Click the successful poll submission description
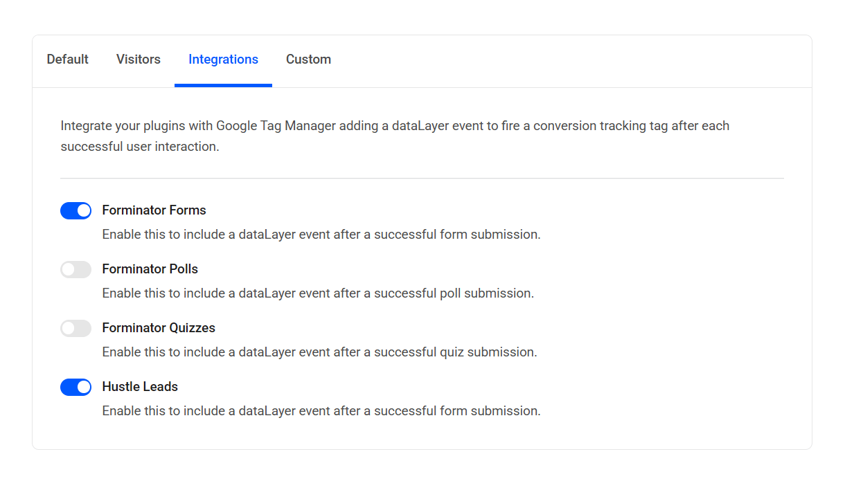The image size is (845, 481). click(x=318, y=293)
